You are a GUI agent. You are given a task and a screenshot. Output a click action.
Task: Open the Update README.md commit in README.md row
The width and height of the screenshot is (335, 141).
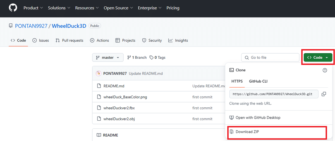click(209, 86)
